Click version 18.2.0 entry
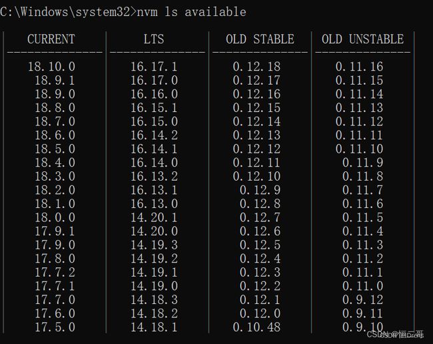433x344 pixels. click(55, 190)
